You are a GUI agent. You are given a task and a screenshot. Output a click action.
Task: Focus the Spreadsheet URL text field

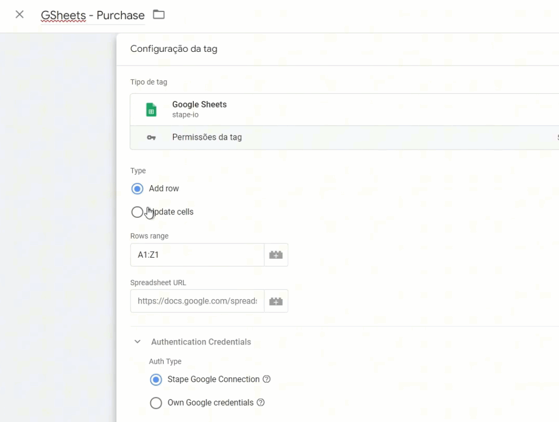pos(197,301)
